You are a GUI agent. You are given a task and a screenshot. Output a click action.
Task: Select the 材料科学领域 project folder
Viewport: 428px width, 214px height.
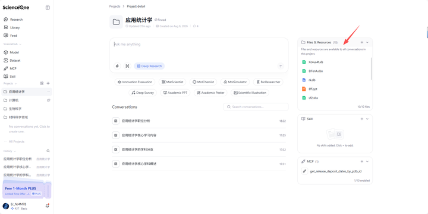26,117
